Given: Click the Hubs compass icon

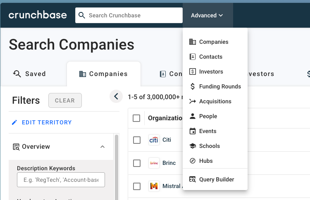Looking at the screenshot, I should tap(192, 161).
